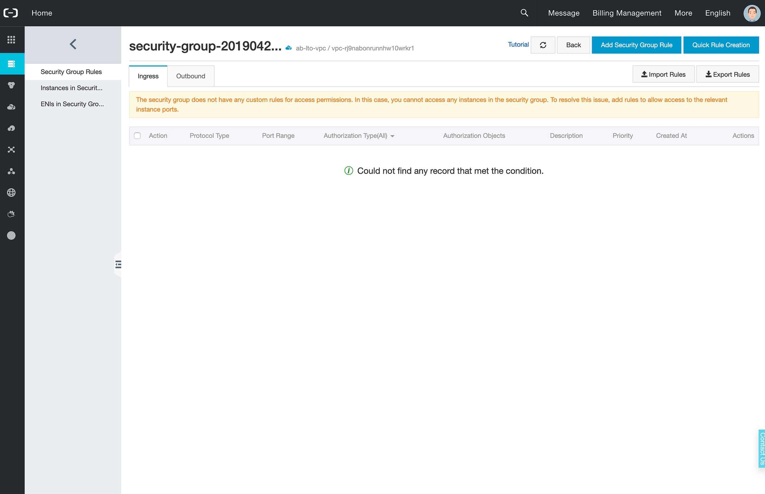Click the Port Range column header
Viewport: 765px width, 494px height.
278,136
